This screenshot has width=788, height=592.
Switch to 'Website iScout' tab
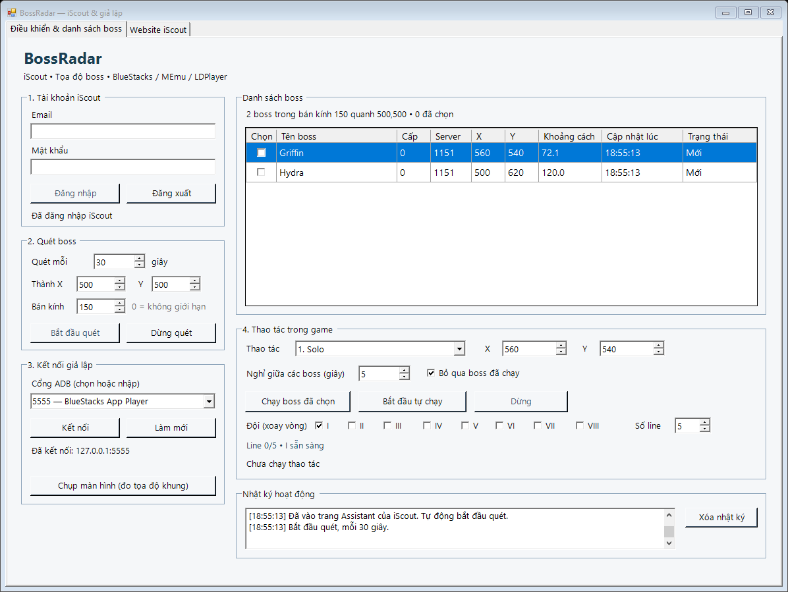pos(158,30)
